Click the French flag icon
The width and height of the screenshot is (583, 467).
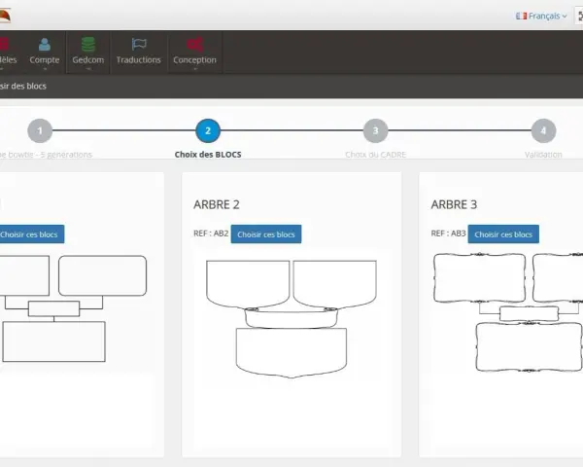pyautogui.click(x=521, y=16)
